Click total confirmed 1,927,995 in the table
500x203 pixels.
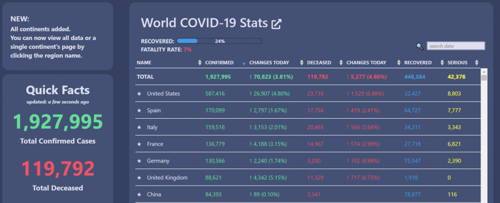tap(218, 77)
